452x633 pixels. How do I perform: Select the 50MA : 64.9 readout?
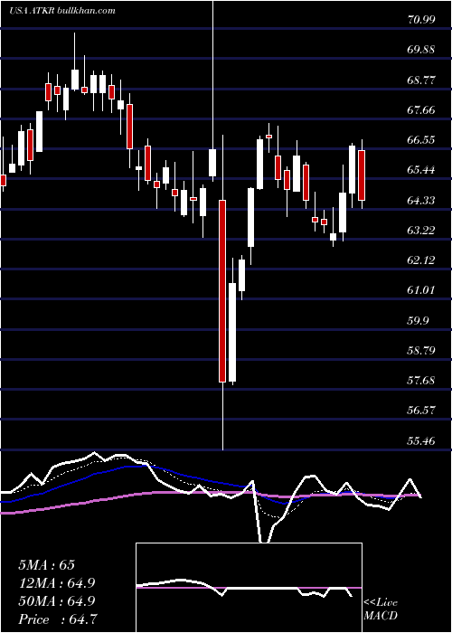(x=56, y=601)
